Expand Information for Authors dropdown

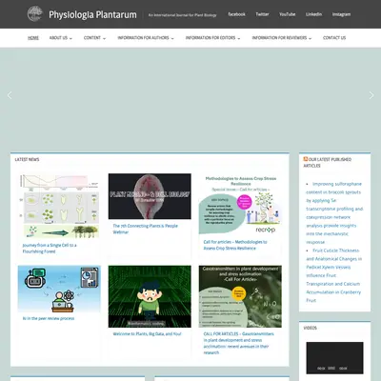pyautogui.click(x=146, y=38)
